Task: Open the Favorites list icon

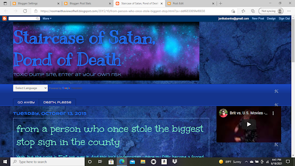Action: click(243, 11)
